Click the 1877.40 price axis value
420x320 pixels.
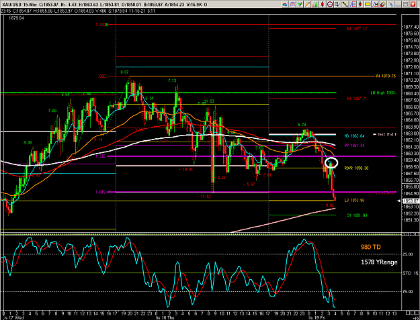[x=411, y=27]
